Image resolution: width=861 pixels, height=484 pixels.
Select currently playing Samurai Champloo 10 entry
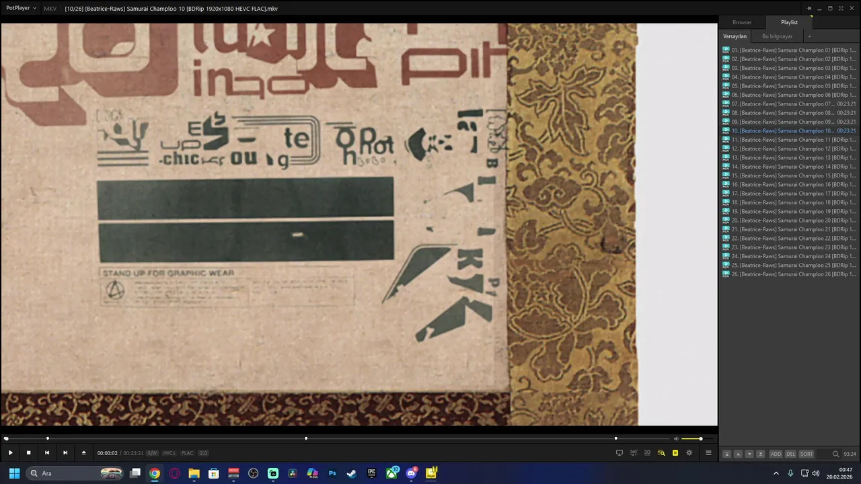pyautogui.click(x=789, y=131)
